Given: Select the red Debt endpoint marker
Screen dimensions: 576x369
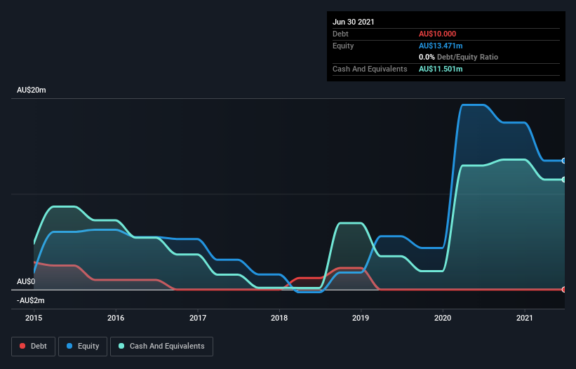Looking at the screenshot, I should 564,289.
